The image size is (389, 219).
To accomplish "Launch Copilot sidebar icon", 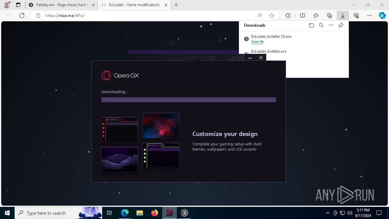I will point(382,16).
